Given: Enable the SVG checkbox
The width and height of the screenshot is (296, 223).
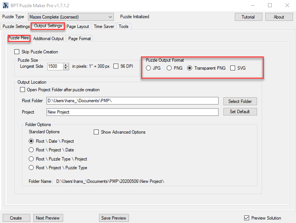Looking at the screenshot, I should 232,68.
